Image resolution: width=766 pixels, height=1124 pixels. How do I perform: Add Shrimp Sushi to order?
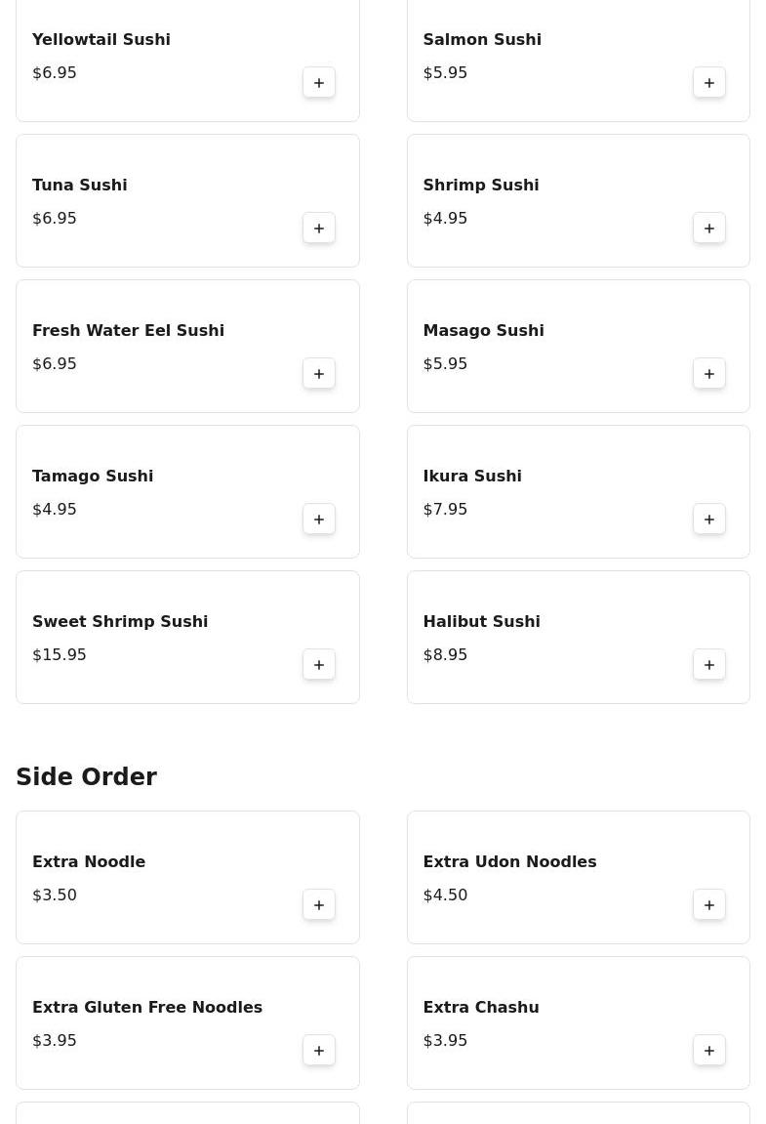click(709, 229)
